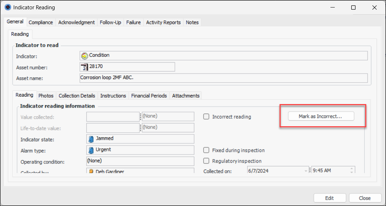This screenshot has width=386, height=206.
Task: Select the General tab
Action: coord(15,21)
